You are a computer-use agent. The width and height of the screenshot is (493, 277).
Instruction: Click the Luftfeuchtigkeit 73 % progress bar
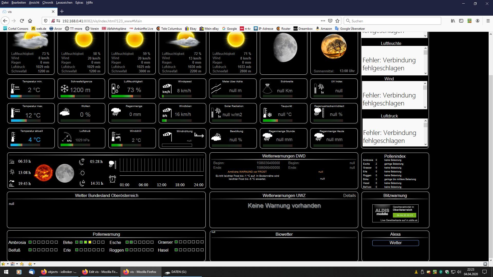[126, 96]
